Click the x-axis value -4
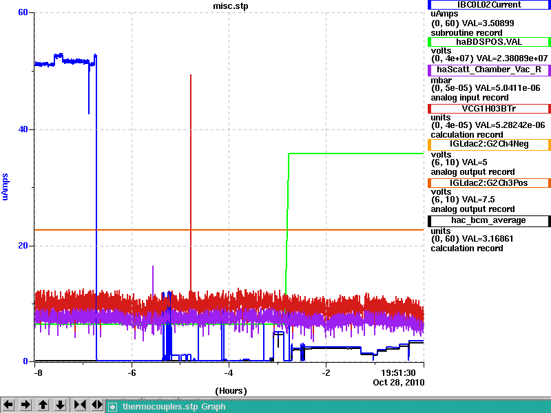 229,372
